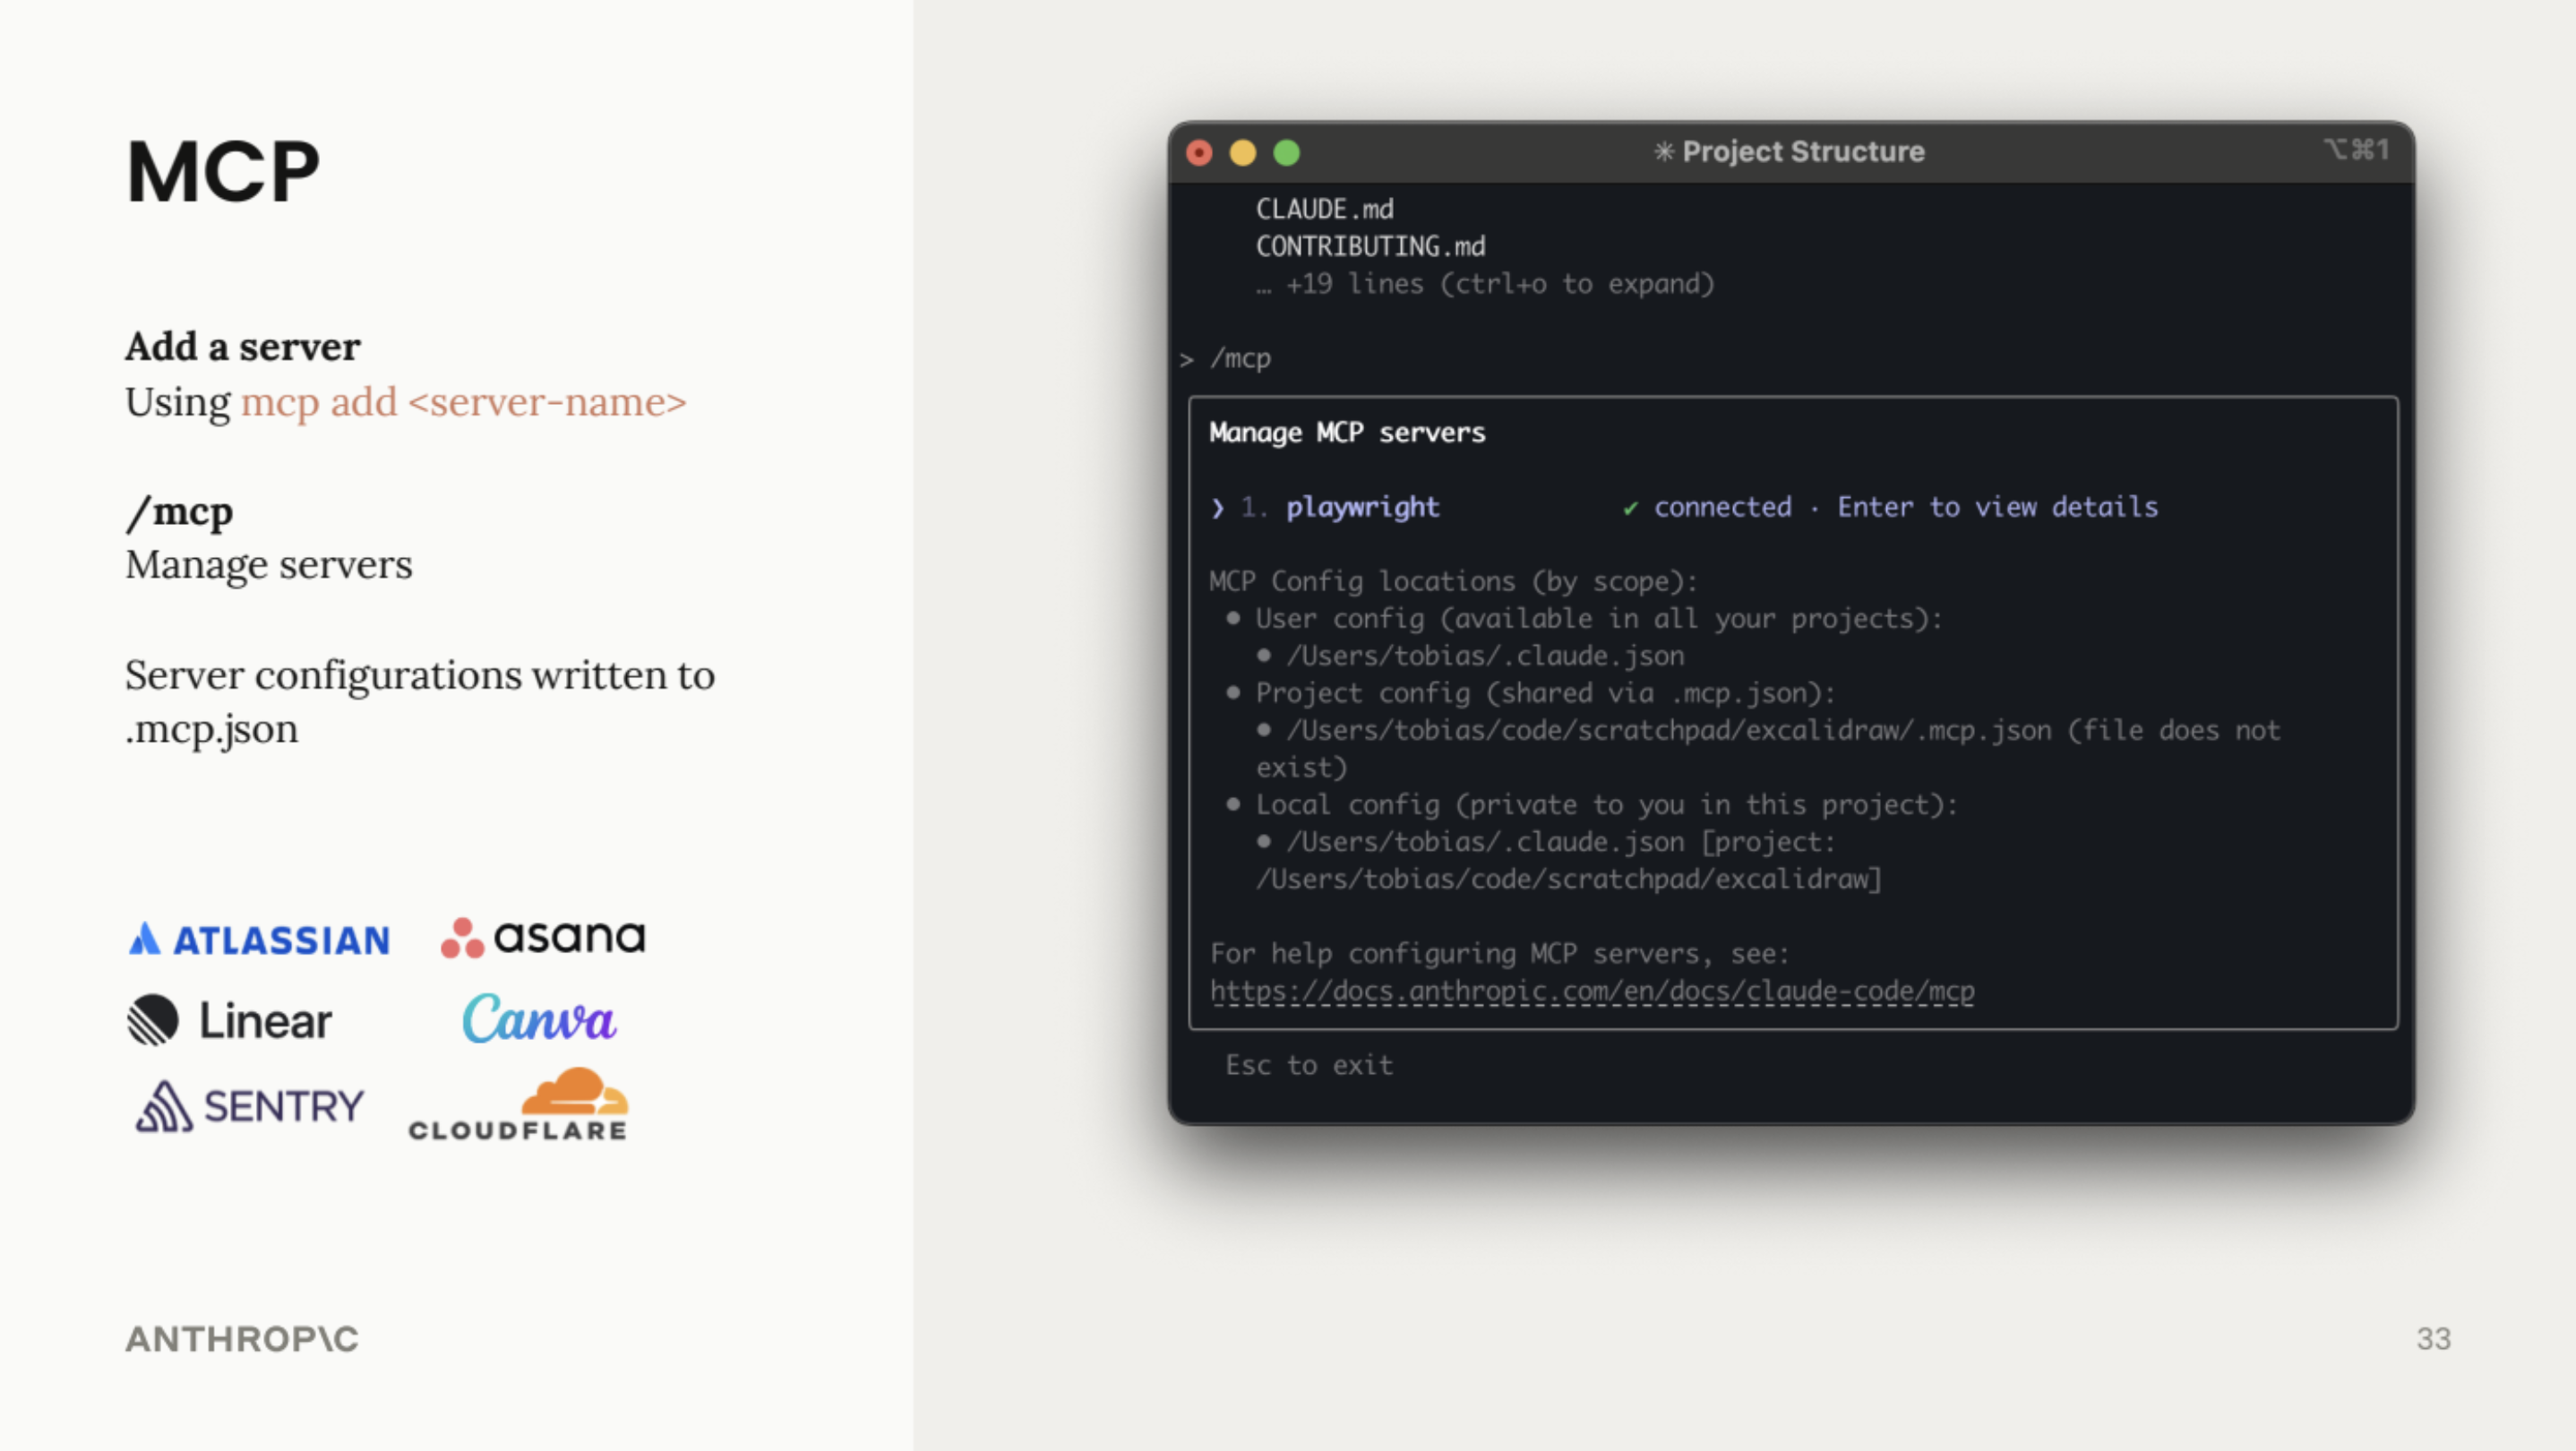Viewport: 2576px width, 1451px height.
Task: Click 'mcp add <server-name>' command text
Action: [464, 402]
